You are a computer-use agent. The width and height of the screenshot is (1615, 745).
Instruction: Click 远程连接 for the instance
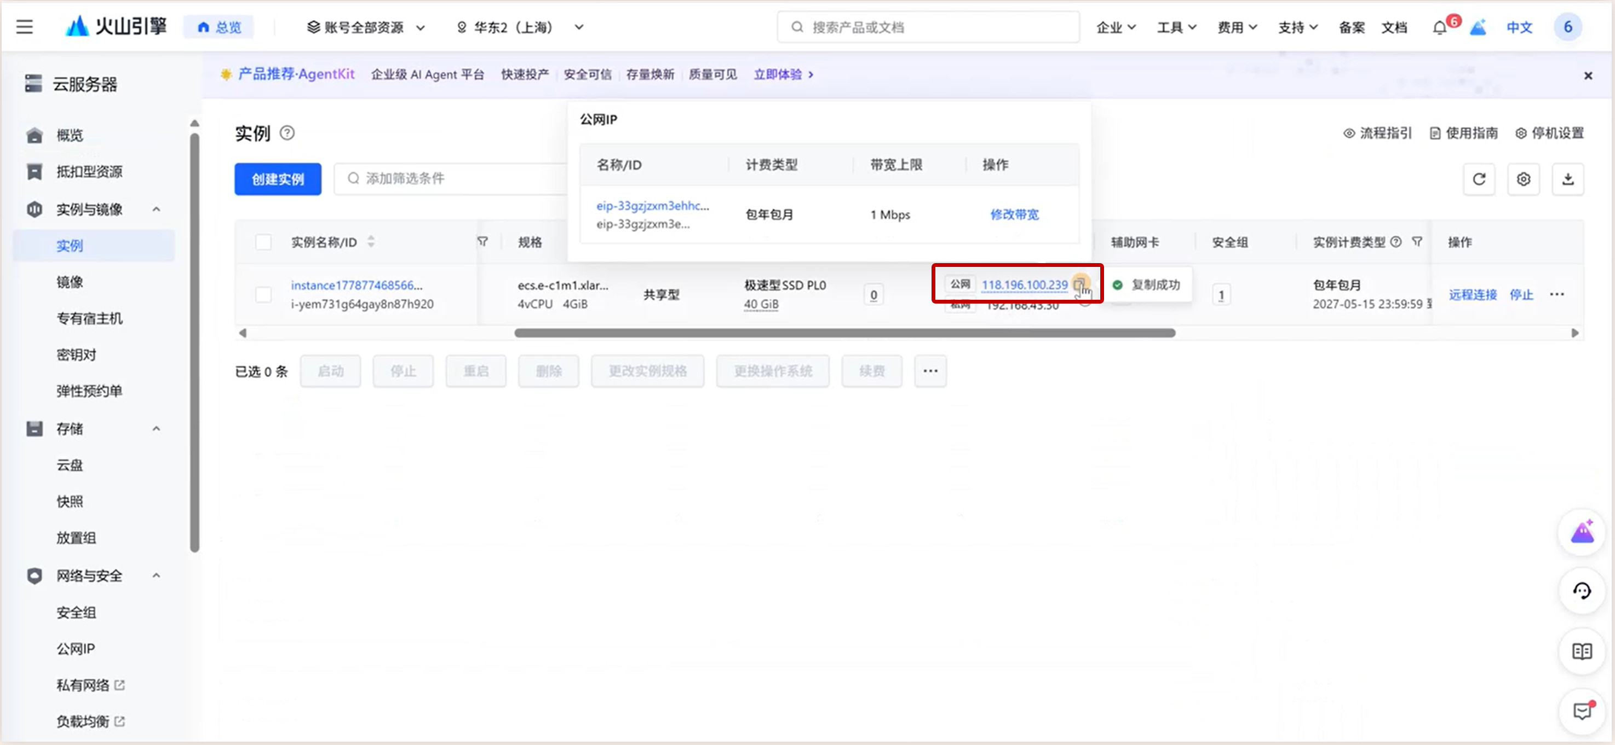1473,294
